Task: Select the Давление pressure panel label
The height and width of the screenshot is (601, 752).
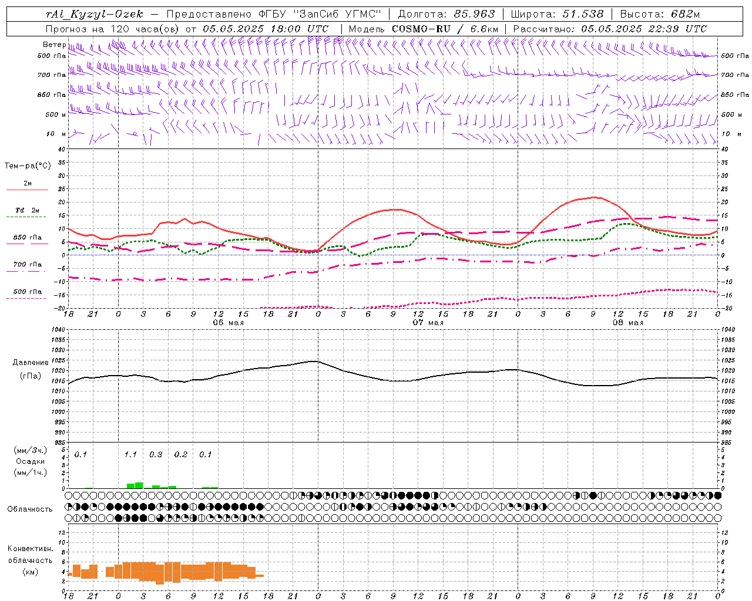Action: coord(29,362)
